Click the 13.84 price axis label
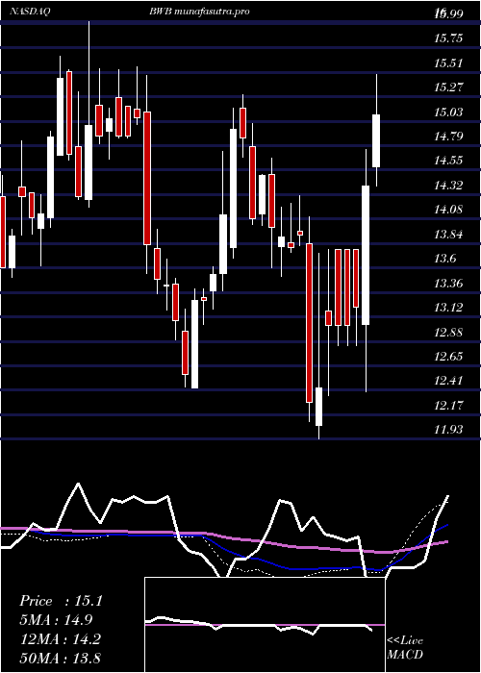This screenshot has width=481, height=673. [448, 235]
